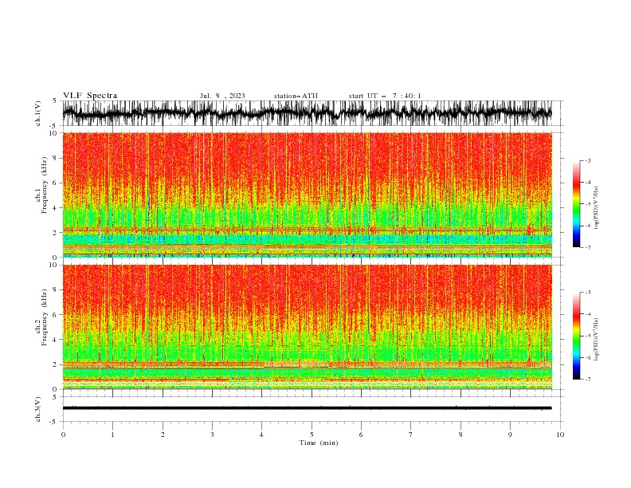Viewport: 631px width, 488px height.
Task: Click inside the ch.1 spectrogram panel
Action: pyautogui.click(x=307, y=195)
